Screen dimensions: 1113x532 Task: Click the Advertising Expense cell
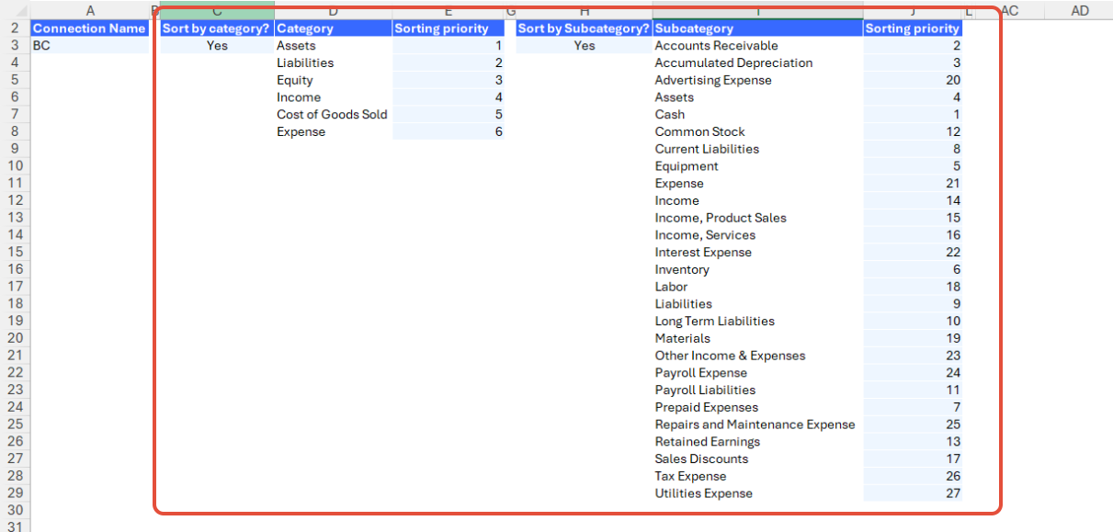pyautogui.click(x=757, y=80)
